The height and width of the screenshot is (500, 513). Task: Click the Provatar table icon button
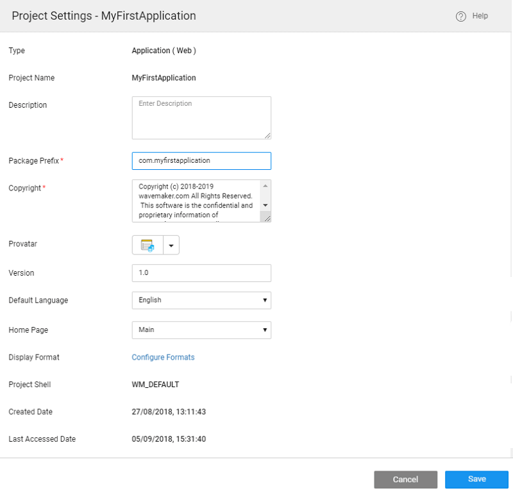147,246
